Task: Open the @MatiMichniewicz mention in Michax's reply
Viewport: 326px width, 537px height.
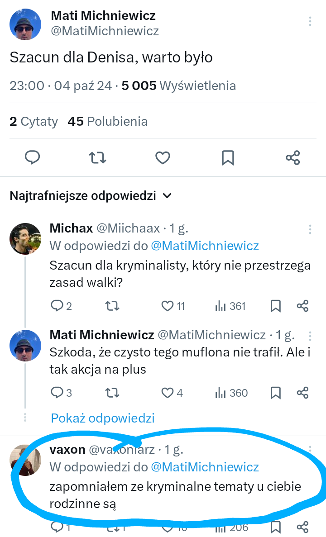Action: tap(205, 246)
